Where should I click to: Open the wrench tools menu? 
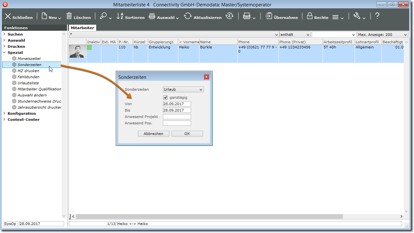click(x=357, y=16)
